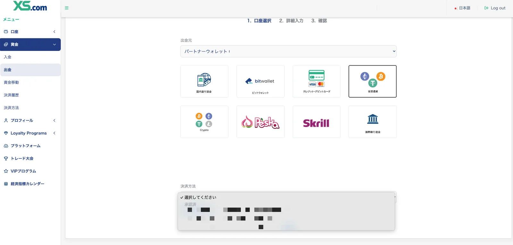Open the 日本語 language selector
This screenshot has height=245, width=513.
(x=462, y=8)
